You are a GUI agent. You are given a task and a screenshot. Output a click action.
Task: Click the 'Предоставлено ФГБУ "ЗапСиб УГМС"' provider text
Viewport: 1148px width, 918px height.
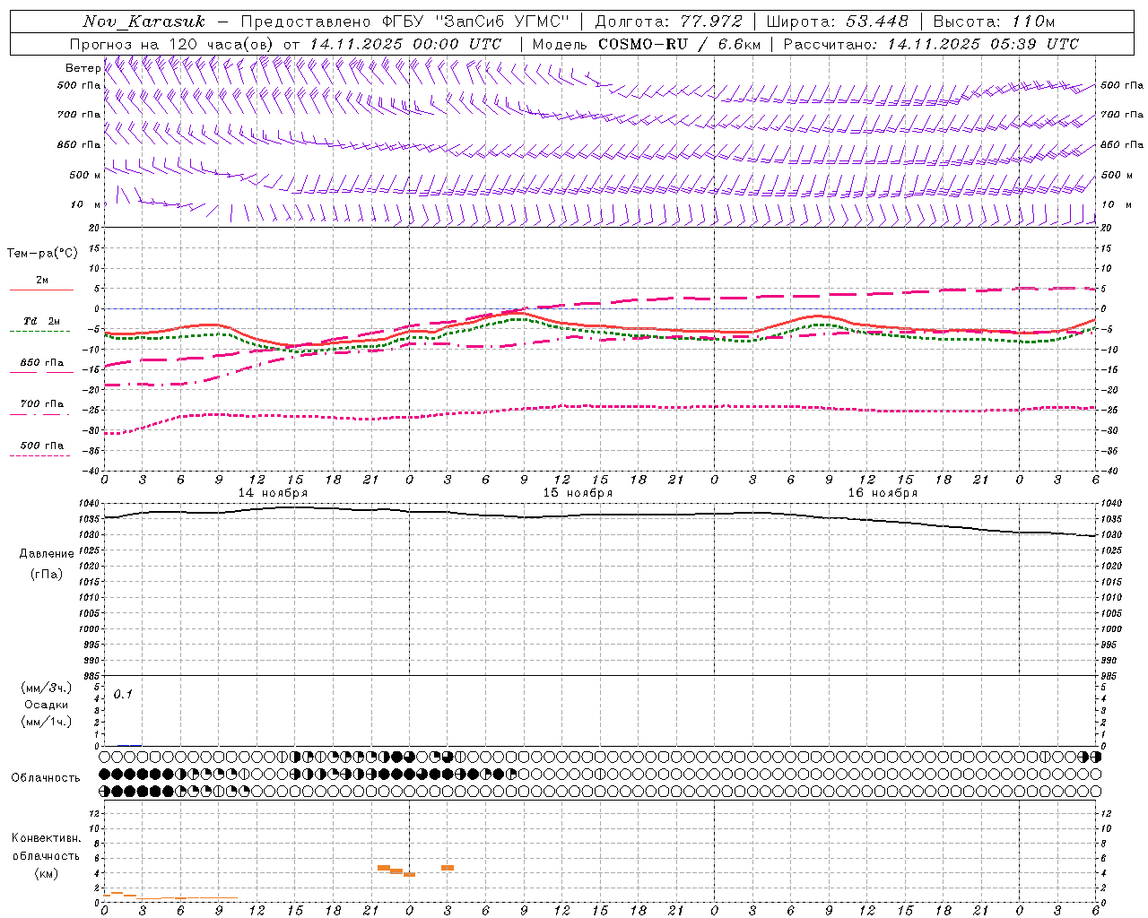[405, 22]
